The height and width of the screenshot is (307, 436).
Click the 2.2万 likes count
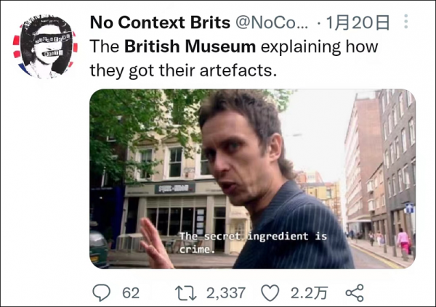tap(310, 293)
